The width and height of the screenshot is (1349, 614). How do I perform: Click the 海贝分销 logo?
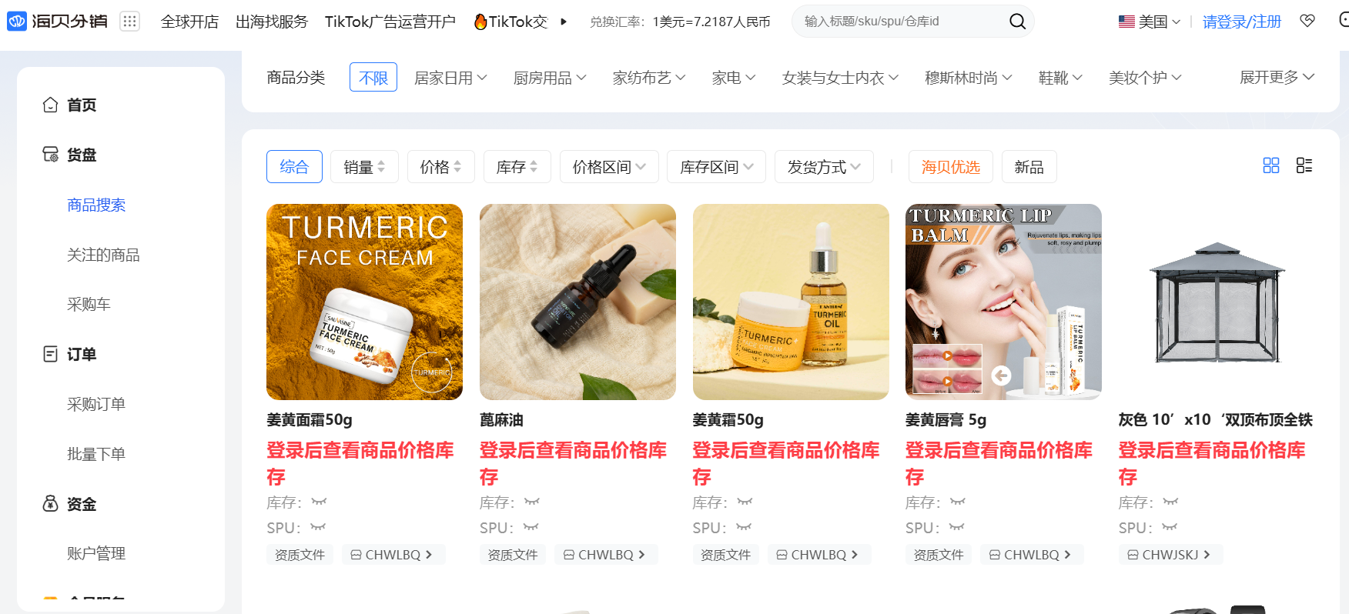point(58,22)
